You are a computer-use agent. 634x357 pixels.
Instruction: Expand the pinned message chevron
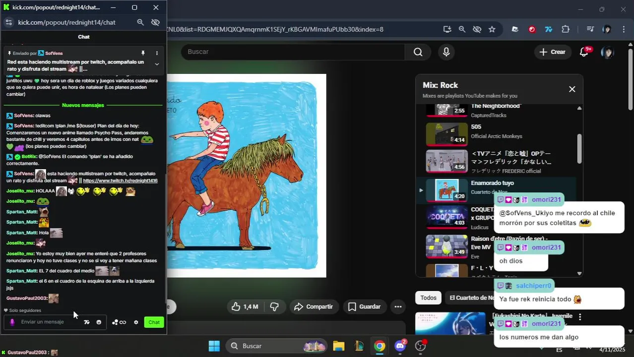157,64
